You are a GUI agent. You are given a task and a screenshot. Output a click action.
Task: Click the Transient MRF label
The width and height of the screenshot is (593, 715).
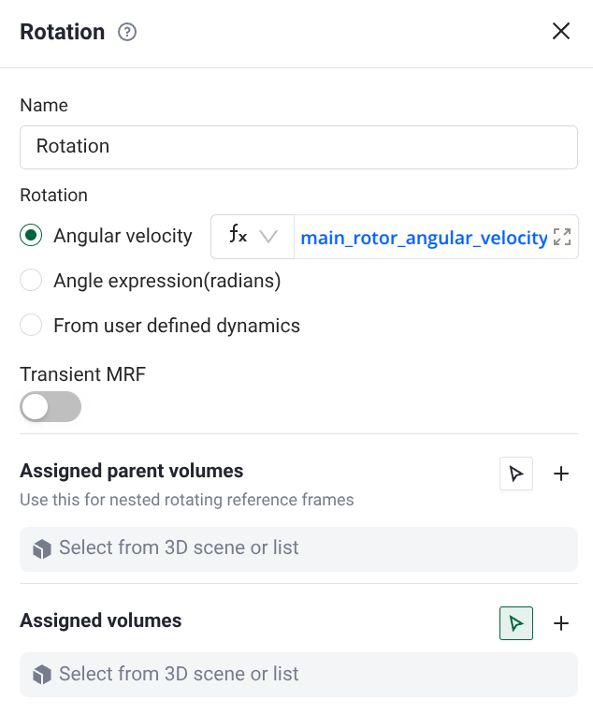point(83,375)
